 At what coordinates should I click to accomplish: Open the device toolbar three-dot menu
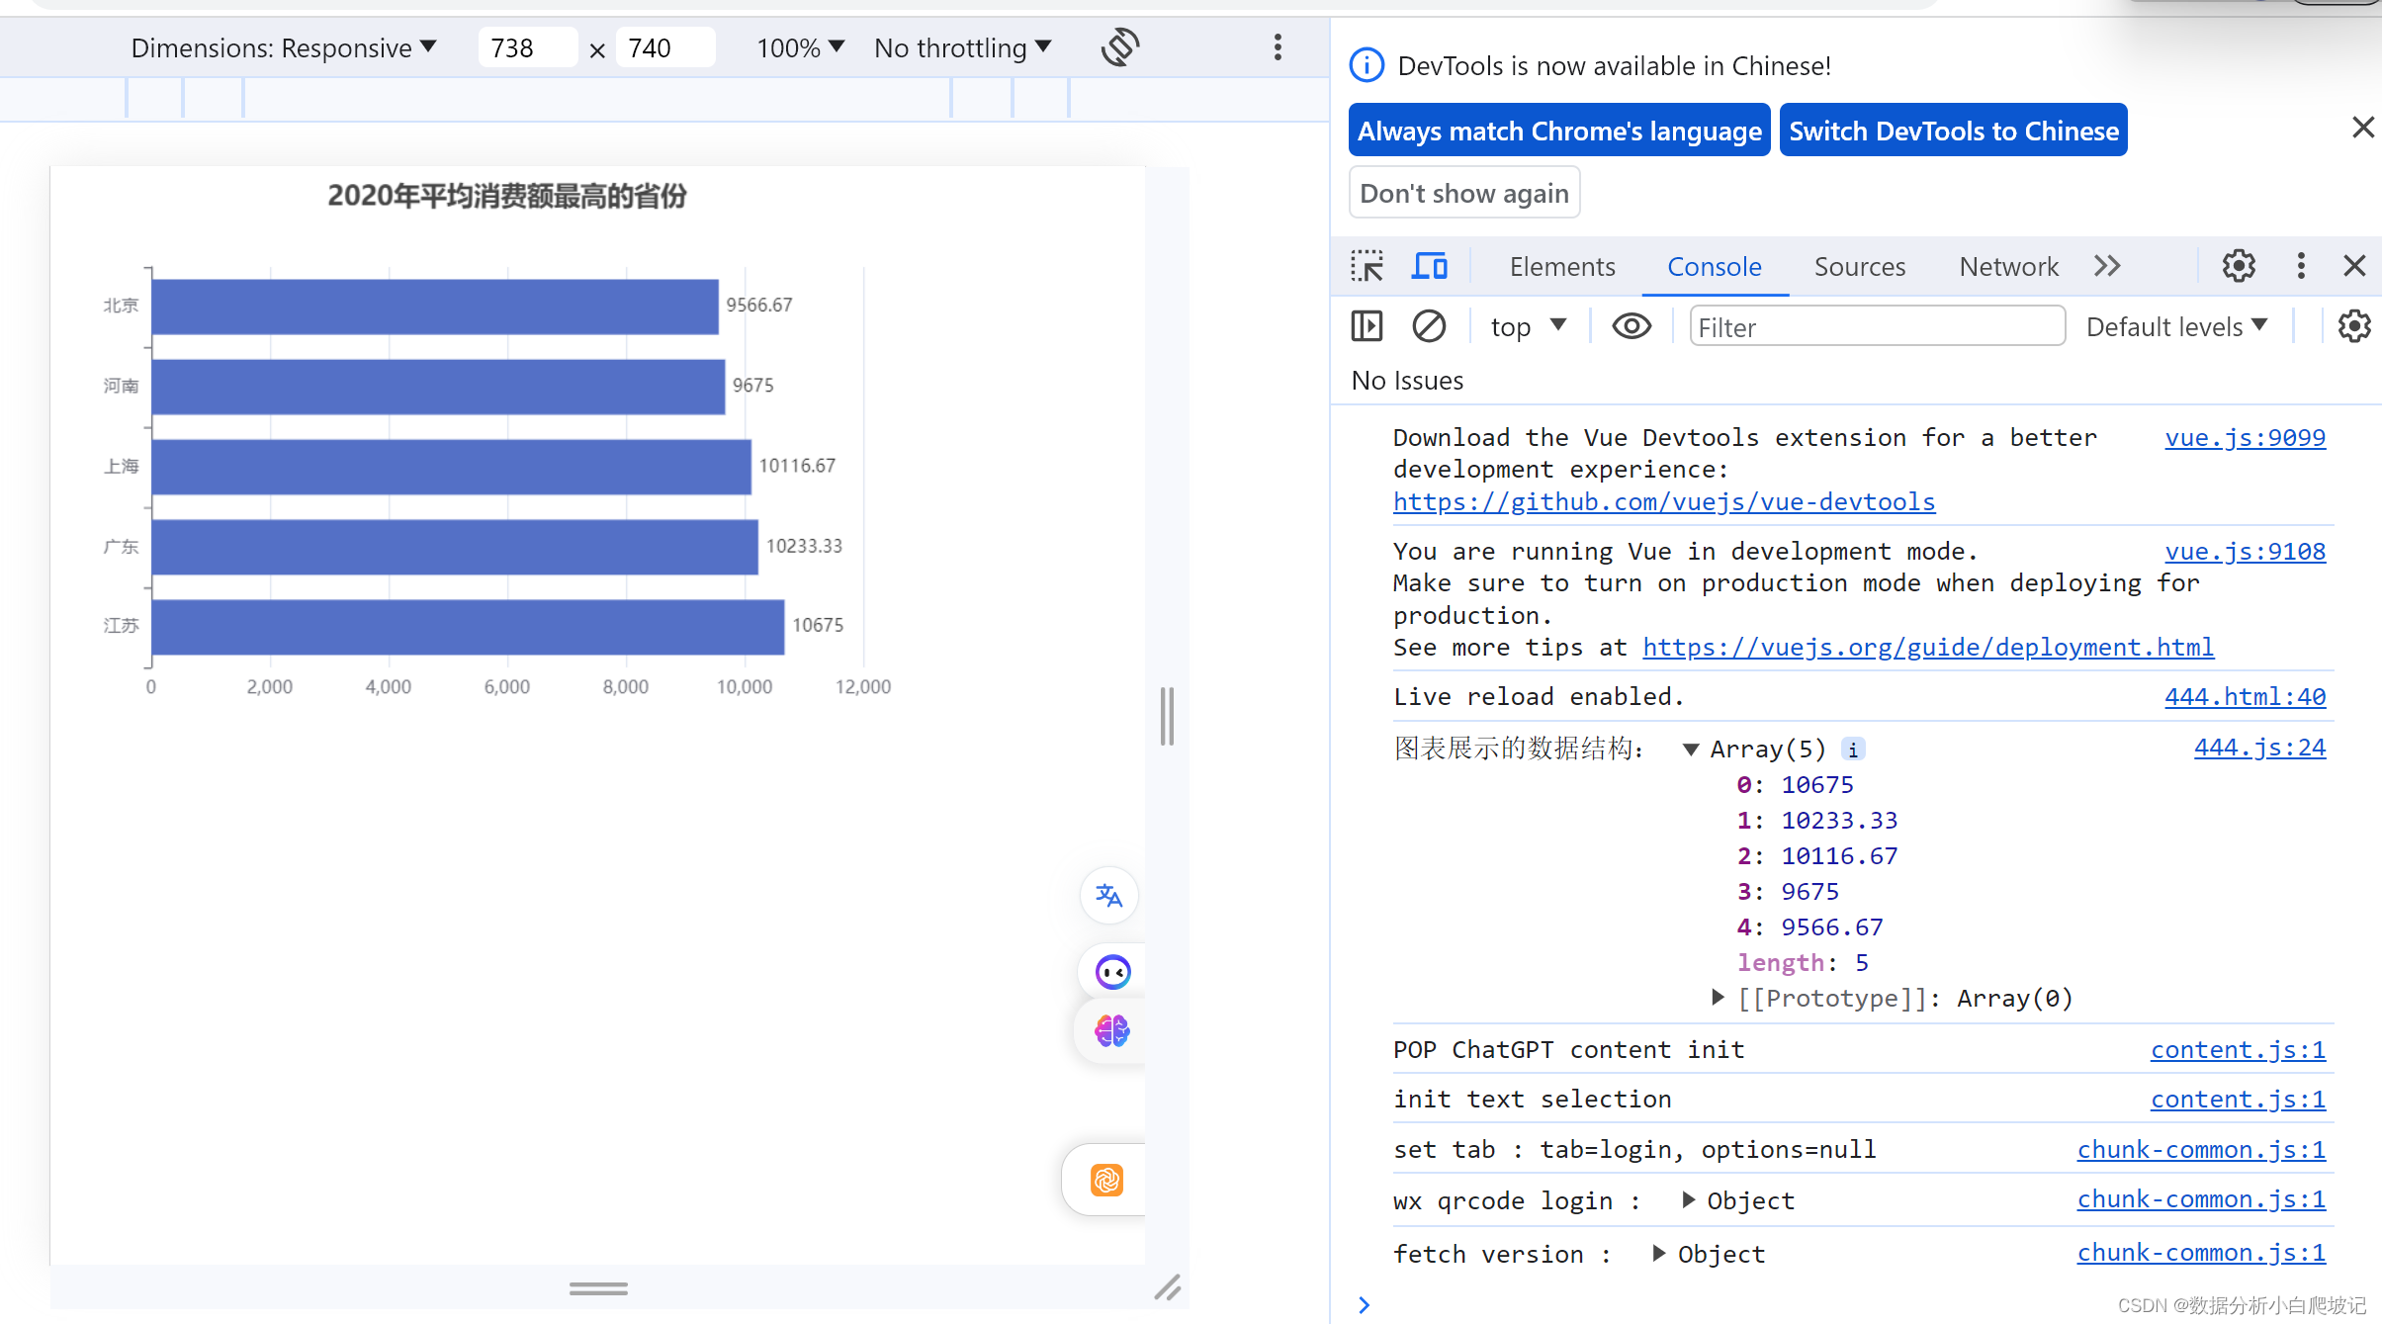pos(1278,47)
